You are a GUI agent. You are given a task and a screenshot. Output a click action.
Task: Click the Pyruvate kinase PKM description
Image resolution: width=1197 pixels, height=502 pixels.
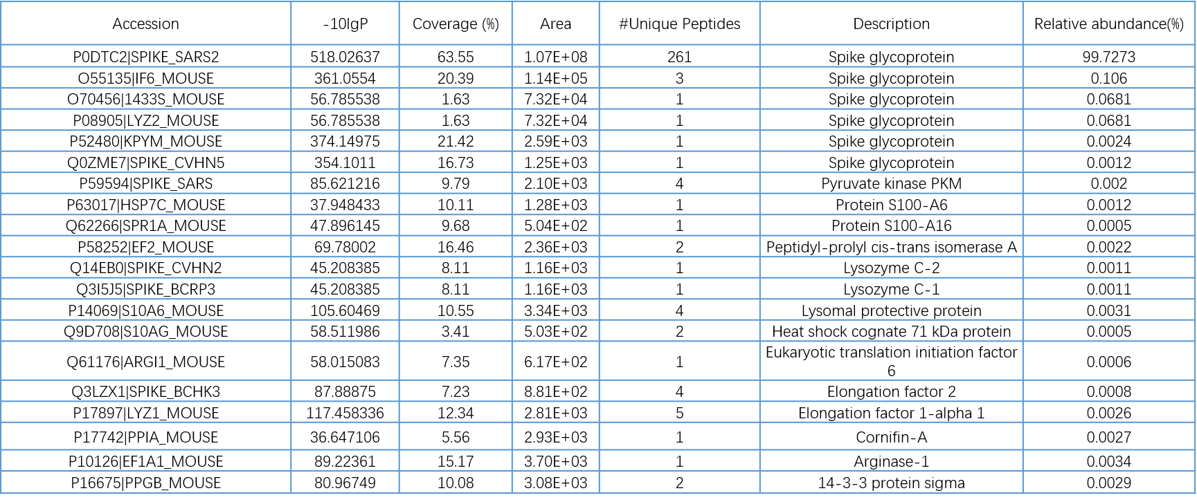pyautogui.click(x=891, y=184)
